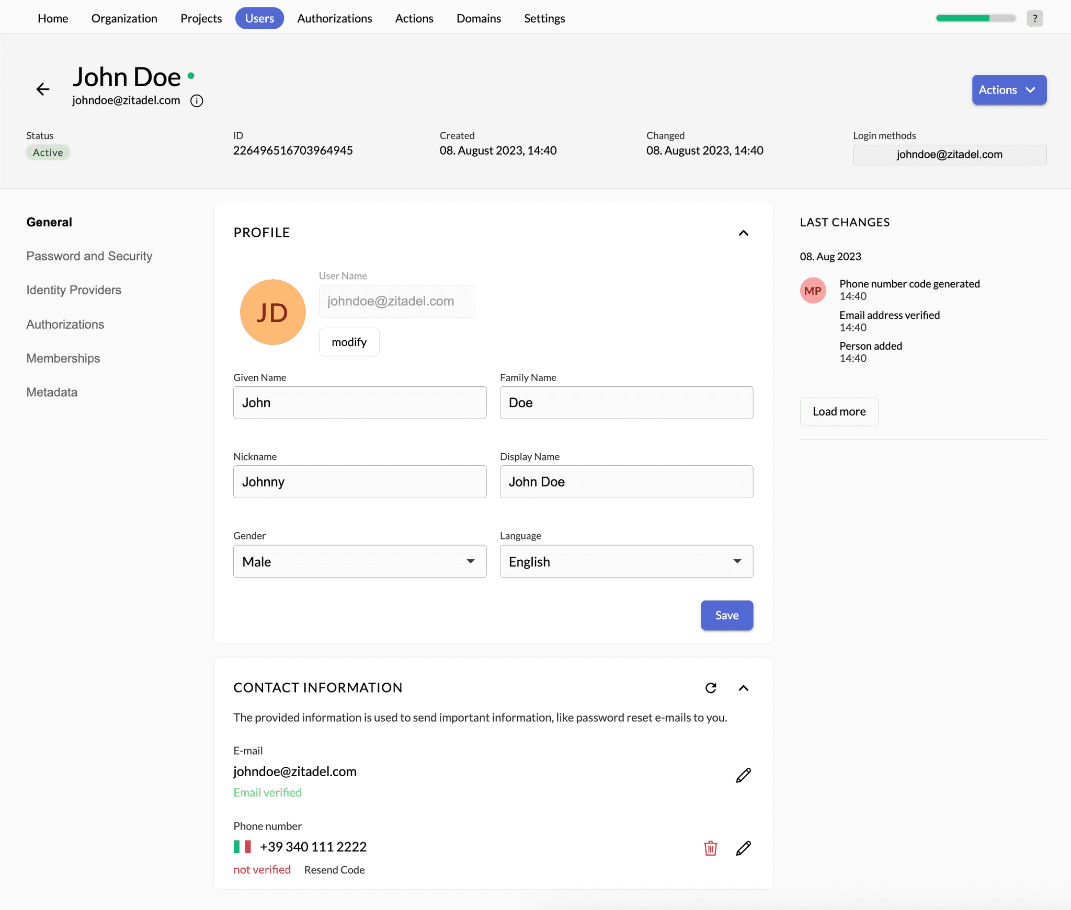This screenshot has width=1071, height=910.
Task: Edit the e-mail address with the pencil icon
Action: [743, 775]
